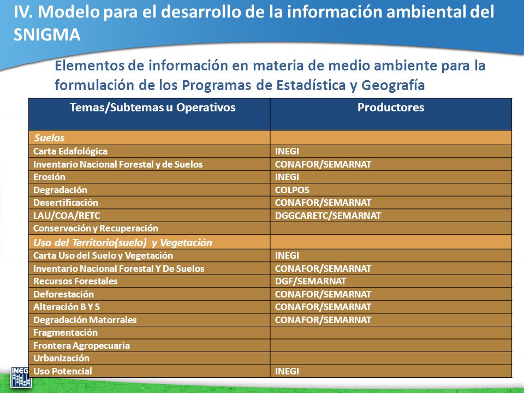This screenshot has width=524, height=393.
Task: Click the 'Degradación Matorrales' cell
Action: [150, 320]
